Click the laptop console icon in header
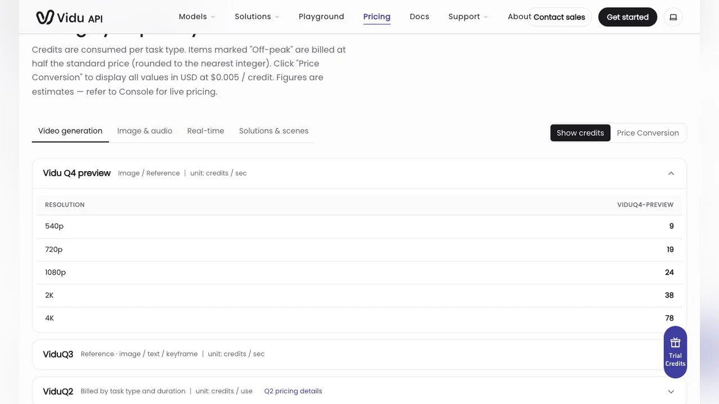719x404 pixels. click(673, 17)
